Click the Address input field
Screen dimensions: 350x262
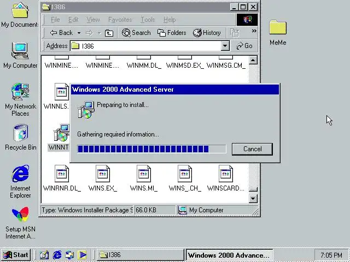[145, 46]
